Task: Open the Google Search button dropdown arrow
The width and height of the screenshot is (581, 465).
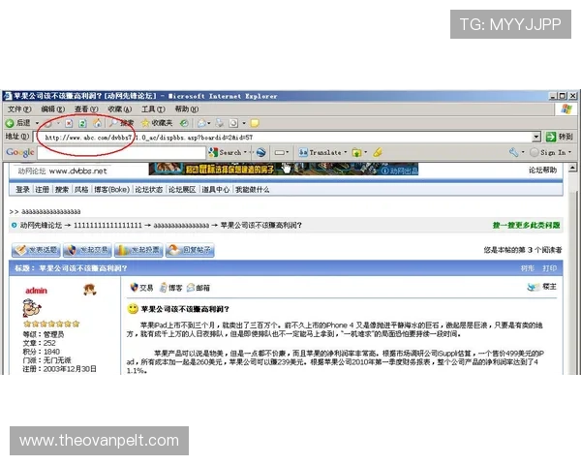Action: pos(245,152)
